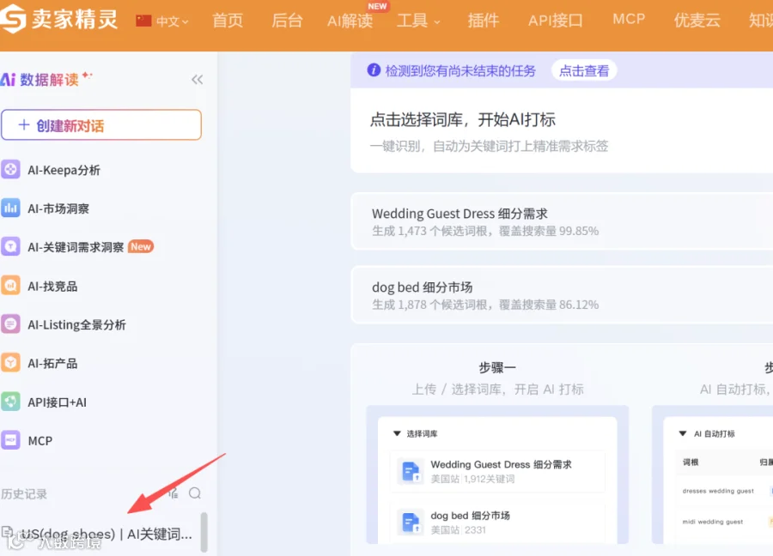Viewport: 773px width, 556px height.
Task: Click the China flag icon
Action: tap(143, 21)
